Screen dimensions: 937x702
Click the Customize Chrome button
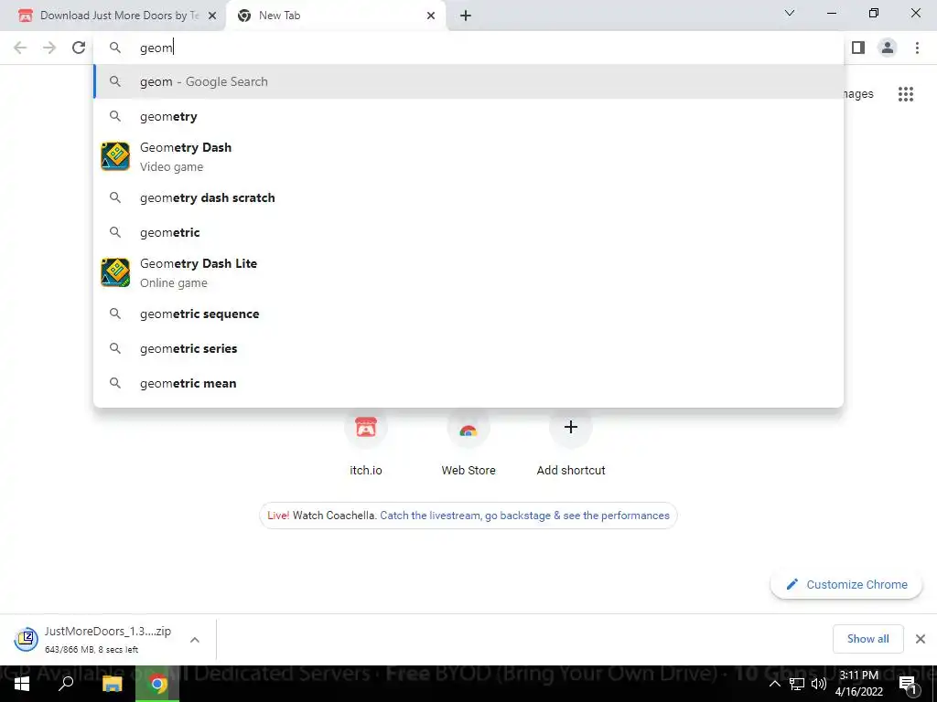click(846, 584)
